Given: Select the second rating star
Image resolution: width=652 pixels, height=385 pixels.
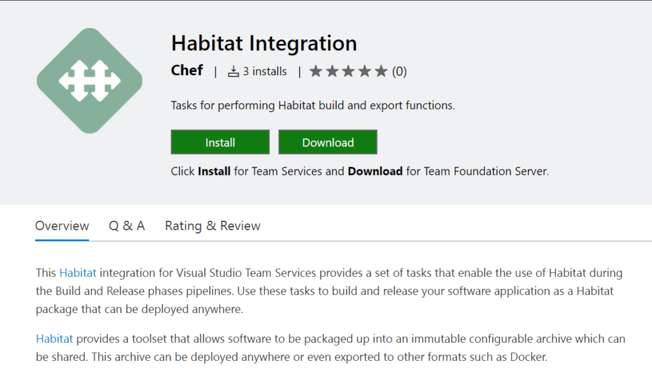Looking at the screenshot, I should 332,71.
